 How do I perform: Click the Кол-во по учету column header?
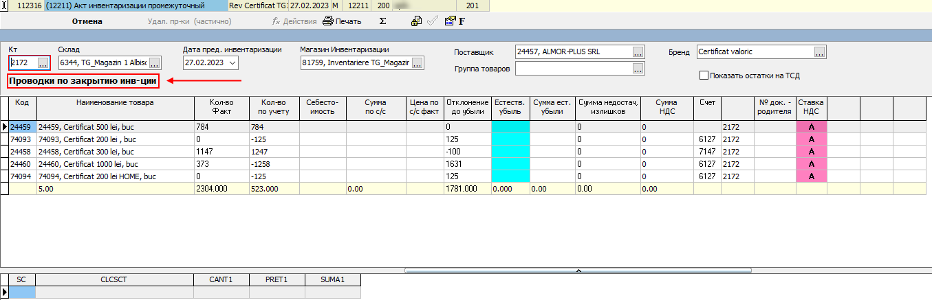[x=274, y=108]
